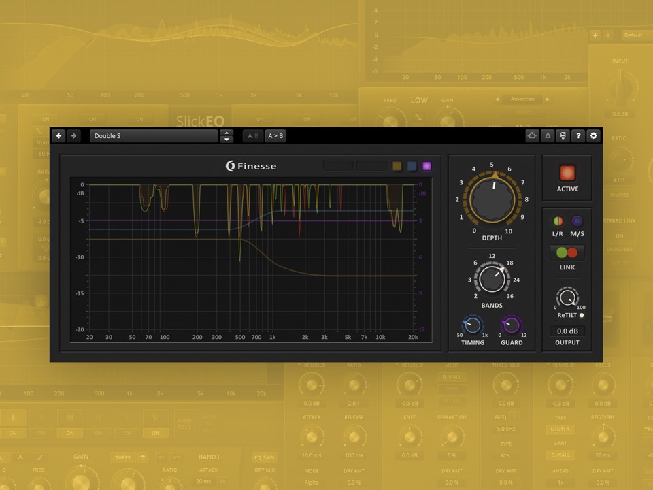
Task: Click the 10.0 ms attack value field
Action: point(312,455)
